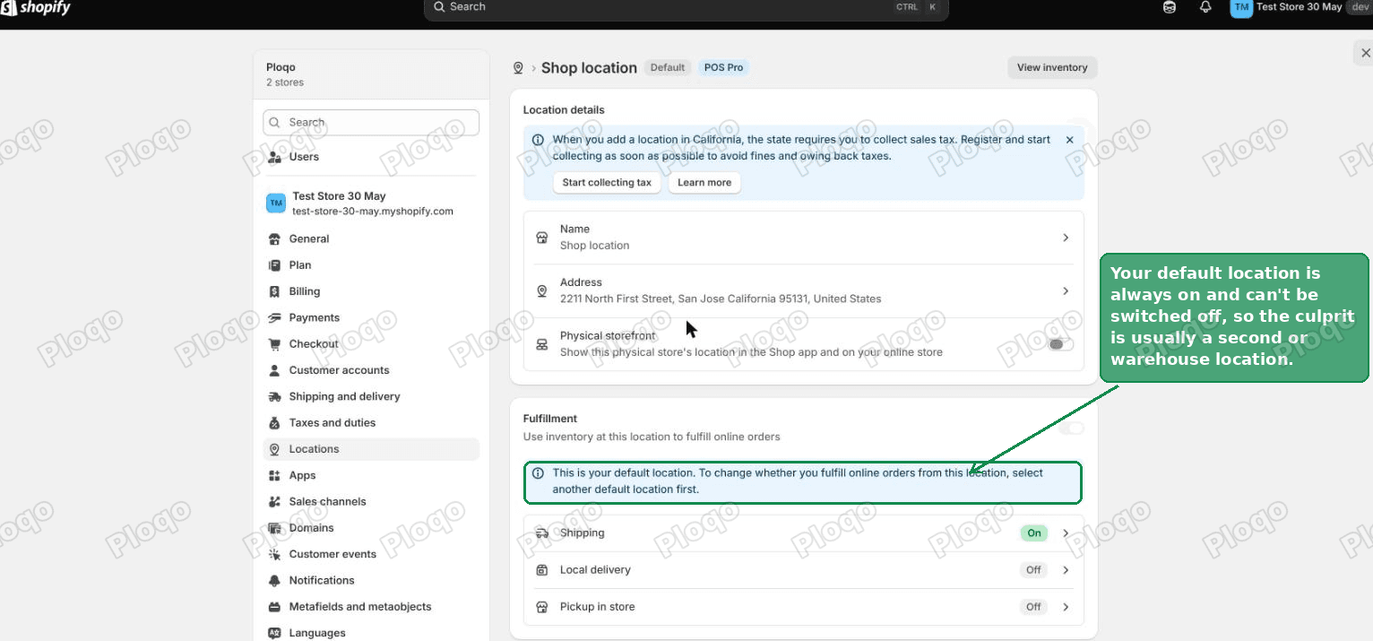Click the location pin breadcrumb icon
1373x641 pixels.
pos(518,68)
